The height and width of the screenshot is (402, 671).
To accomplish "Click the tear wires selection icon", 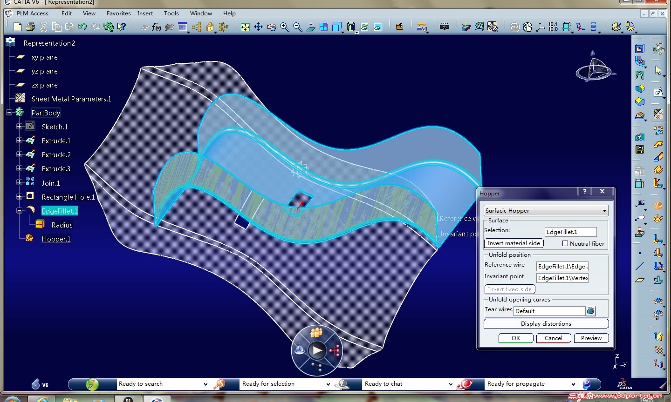I will point(590,311).
